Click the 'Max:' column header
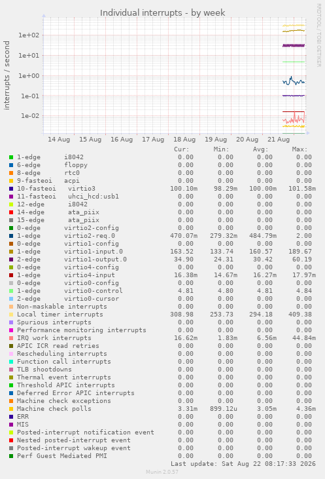325x479 pixels. pos(299,149)
